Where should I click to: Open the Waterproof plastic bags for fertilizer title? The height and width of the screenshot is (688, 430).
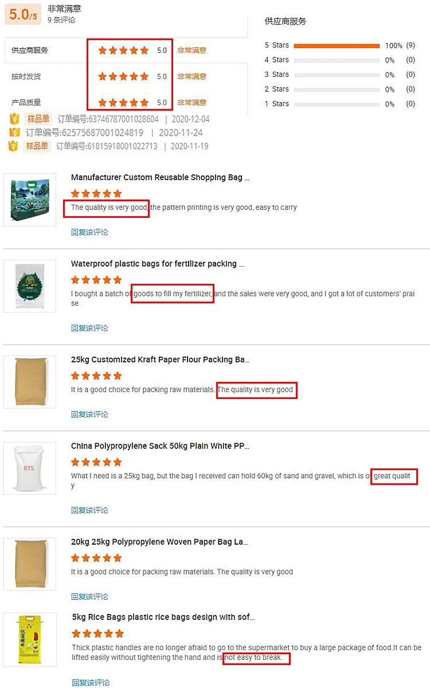pos(158,264)
